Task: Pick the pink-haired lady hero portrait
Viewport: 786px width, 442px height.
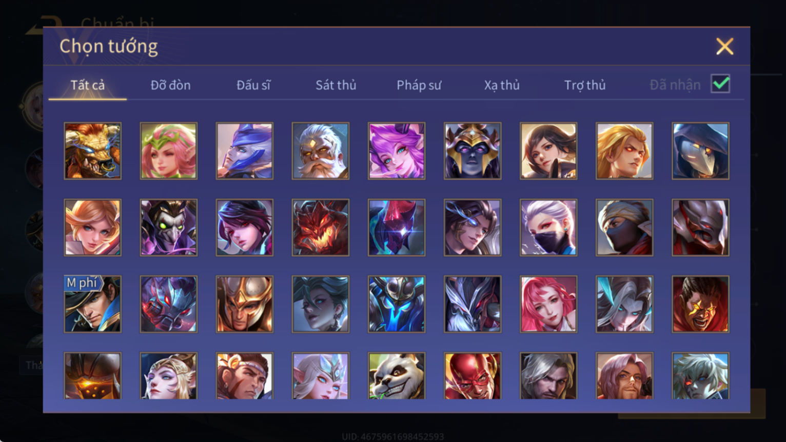Action: 548,304
